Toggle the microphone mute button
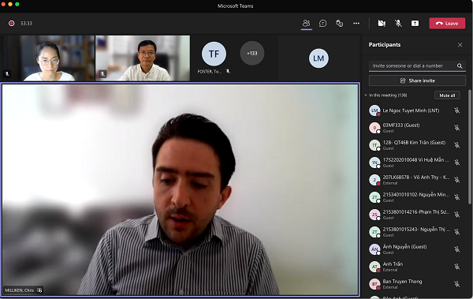 point(398,23)
